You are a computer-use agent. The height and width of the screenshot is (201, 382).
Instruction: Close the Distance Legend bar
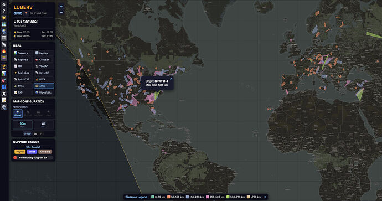coord(265,197)
